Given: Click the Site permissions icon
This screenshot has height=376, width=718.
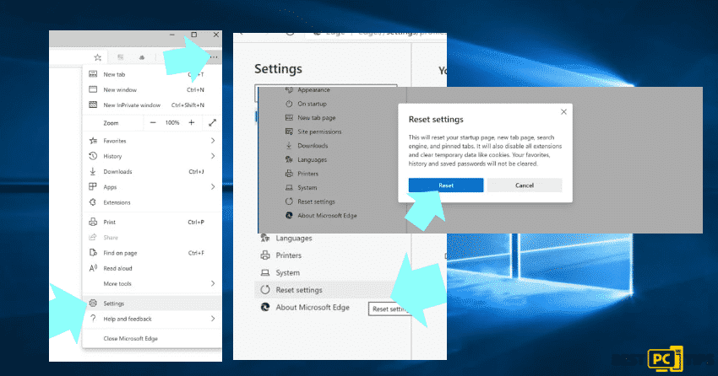Looking at the screenshot, I should pos(289,132).
